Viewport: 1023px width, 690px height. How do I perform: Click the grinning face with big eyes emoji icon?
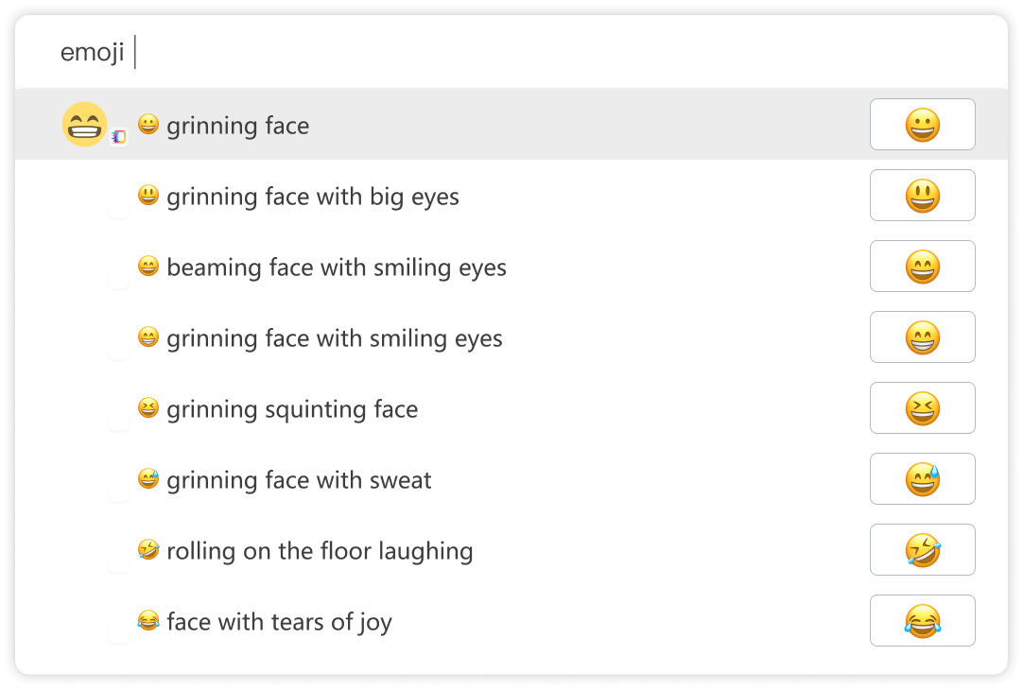(x=148, y=195)
